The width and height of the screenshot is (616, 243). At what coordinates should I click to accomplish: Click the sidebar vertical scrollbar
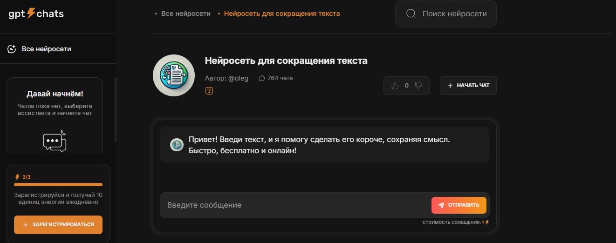pos(116,109)
